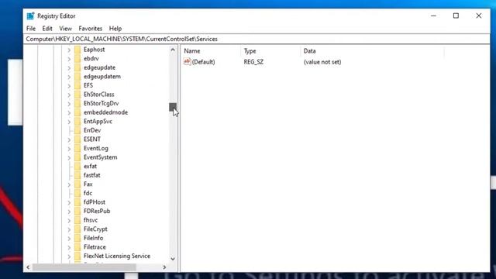The width and height of the screenshot is (496, 279).
Task: Select the embeddedmode folder icon
Action: 77,112
